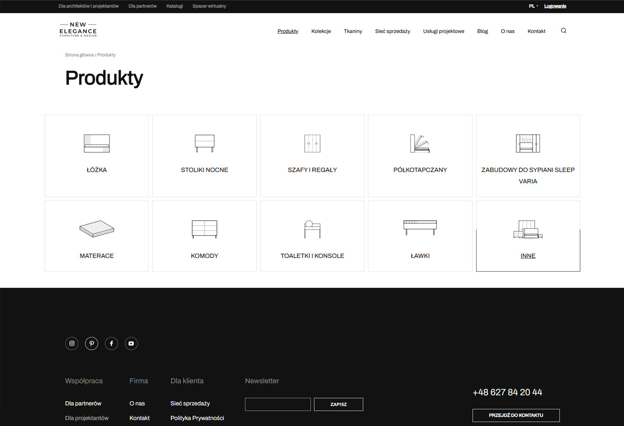Open the Facebook social icon
This screenshot has height=426, width=624.
111,343
